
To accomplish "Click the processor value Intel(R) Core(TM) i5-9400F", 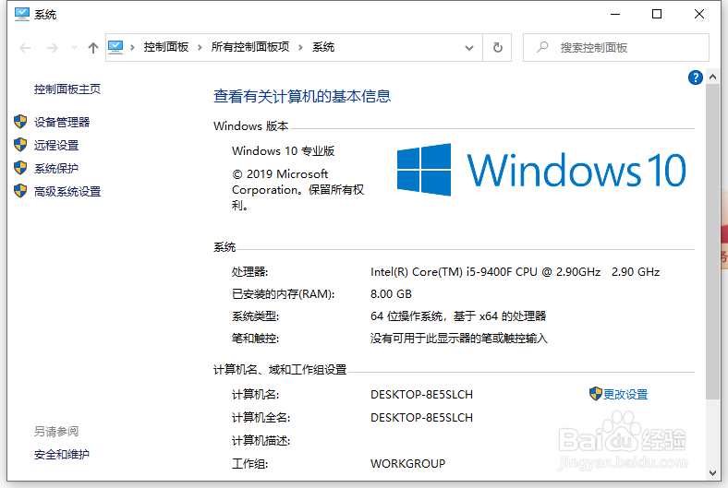I will tap(515, 272).
